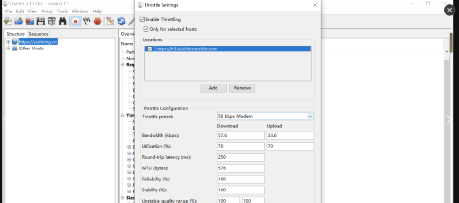Toggle Only for selected hosts checkbox
Viewport: 459px width, 203px height.
pyautogui.click(x=146, y=29)
